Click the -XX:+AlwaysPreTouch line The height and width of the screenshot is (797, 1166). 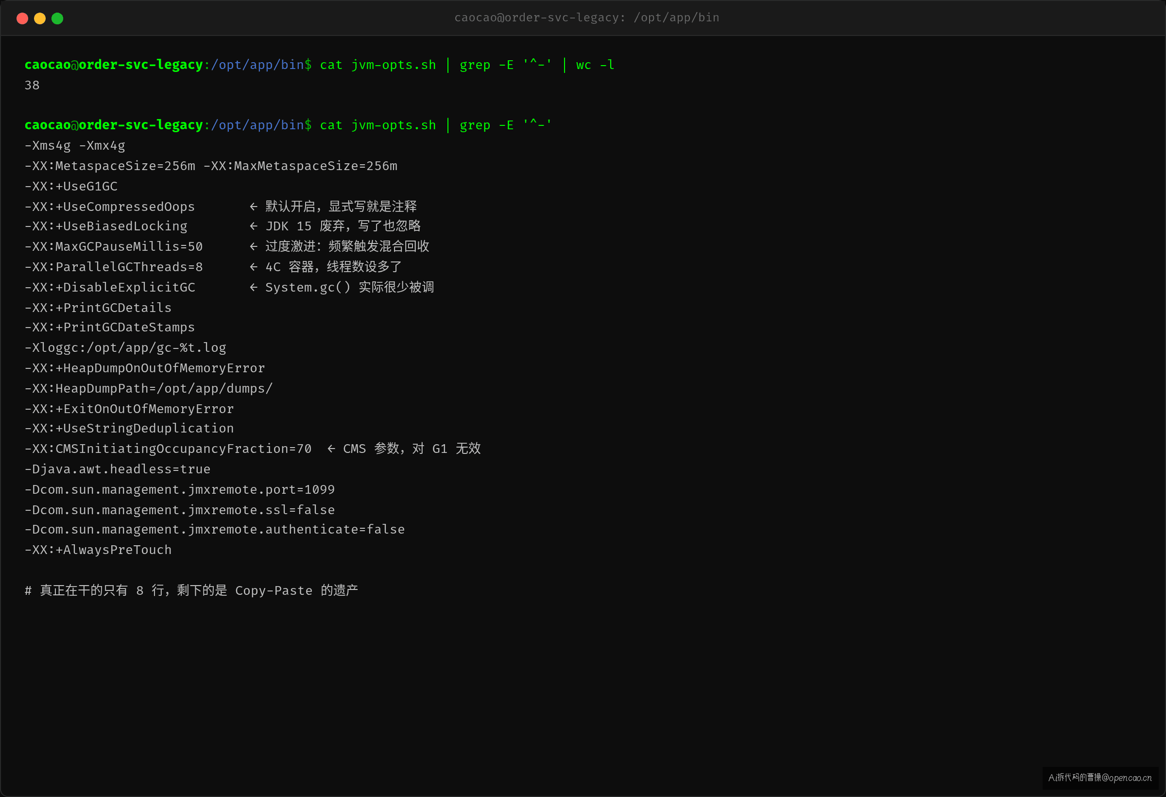point(98,550)
